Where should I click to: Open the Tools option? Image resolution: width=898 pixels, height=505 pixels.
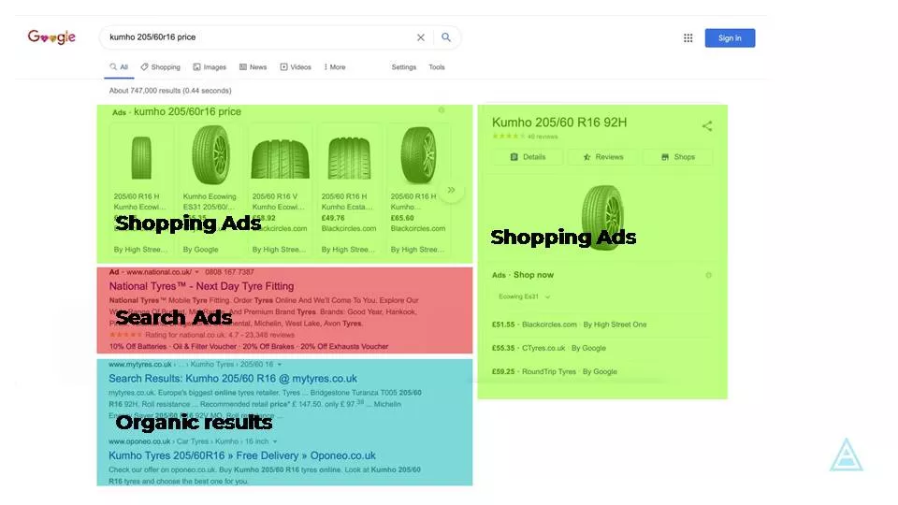(x=437, y=67)
